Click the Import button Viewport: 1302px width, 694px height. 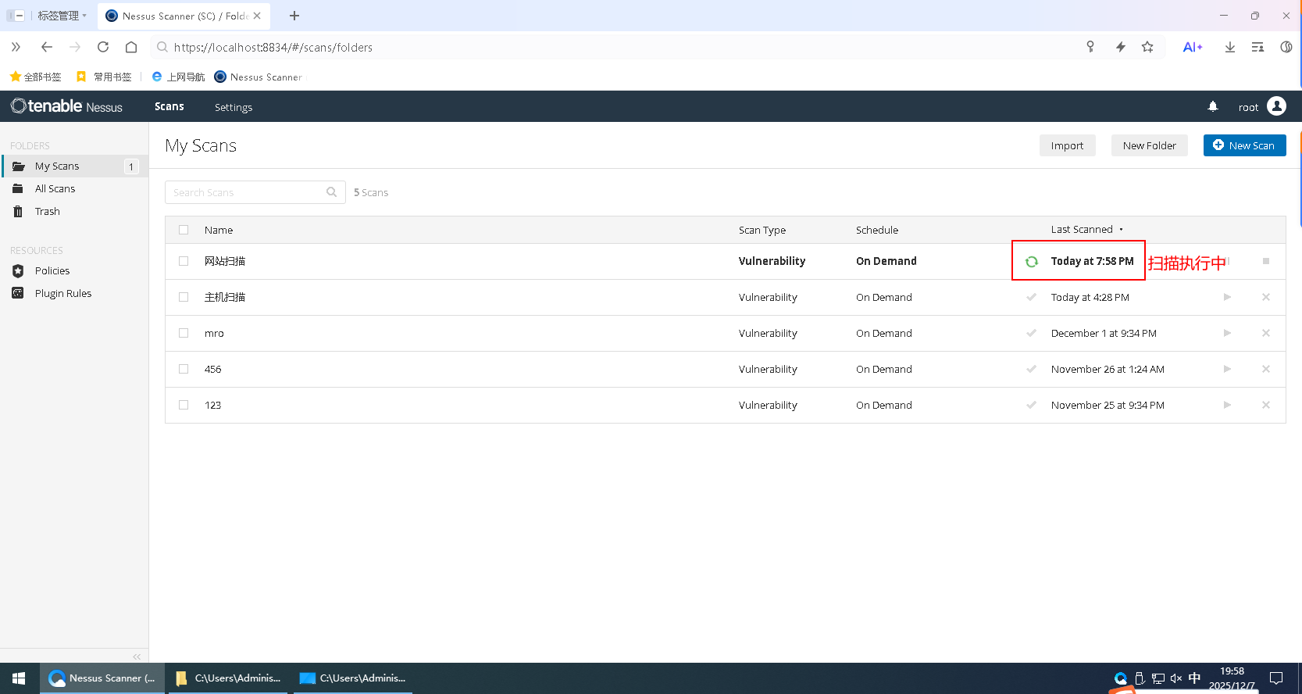[1067, 145]
